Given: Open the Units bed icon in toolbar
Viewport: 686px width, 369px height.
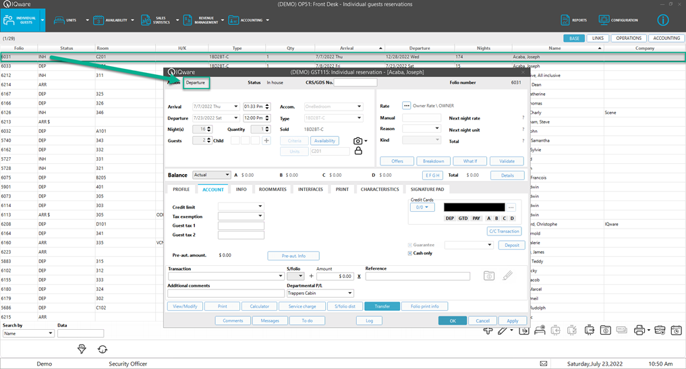Looking at the screenshot, I should [59, 20].
